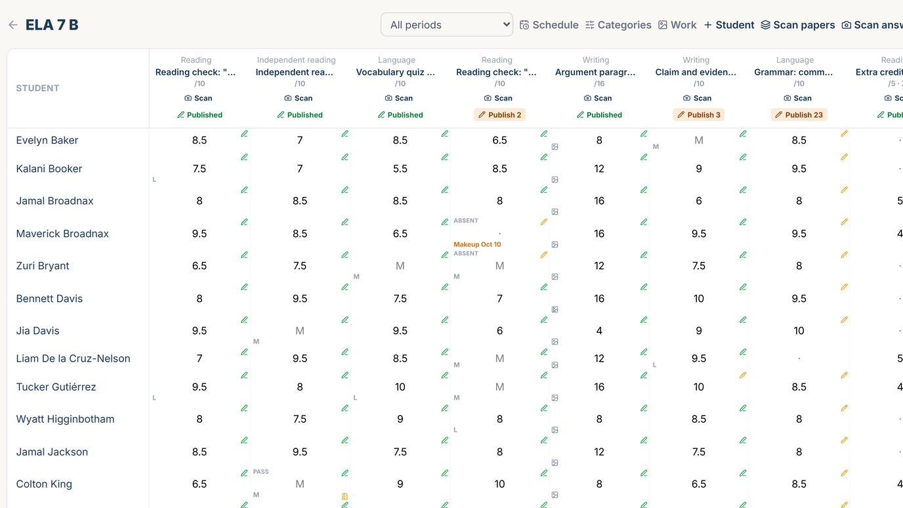This screenshot has height=508, width=903.
Task: Open the All periods dropdown
Action: point(447,25)
